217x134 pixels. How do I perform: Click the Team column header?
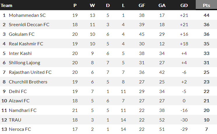coord(6,5)
